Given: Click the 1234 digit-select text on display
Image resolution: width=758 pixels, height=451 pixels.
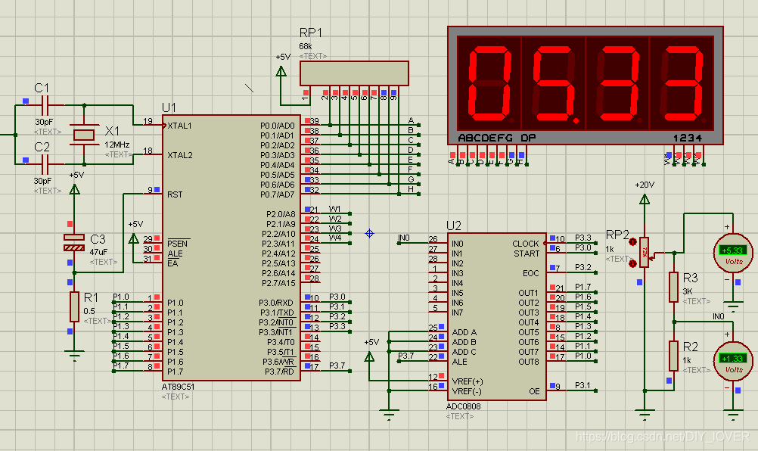Looking at the screenshot, I should click(x=688, y=138).
